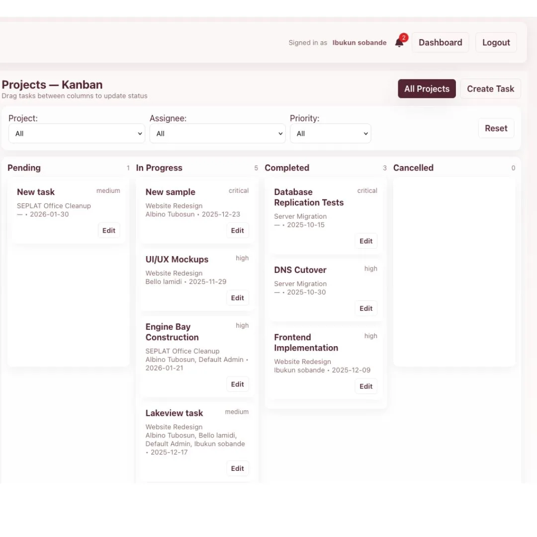Click the critical label on New sample
537x537 pixels.
238,191
